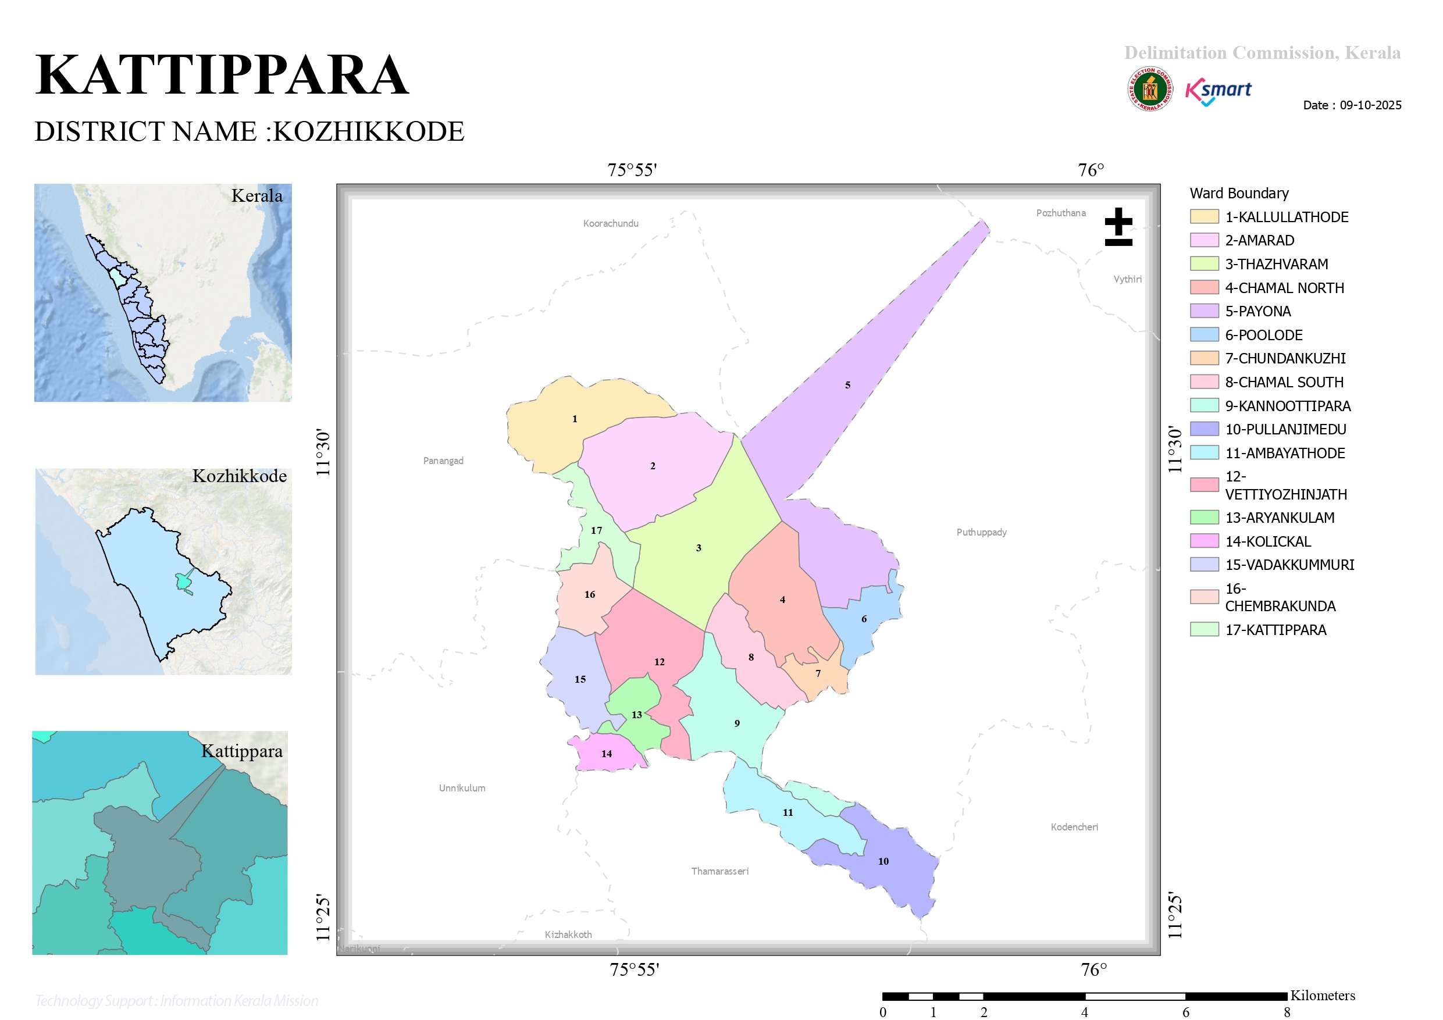Click the 6-POOLODE legend label
The image size is (1443, 1020).
pyautogui.click(x=1263, y=335)
